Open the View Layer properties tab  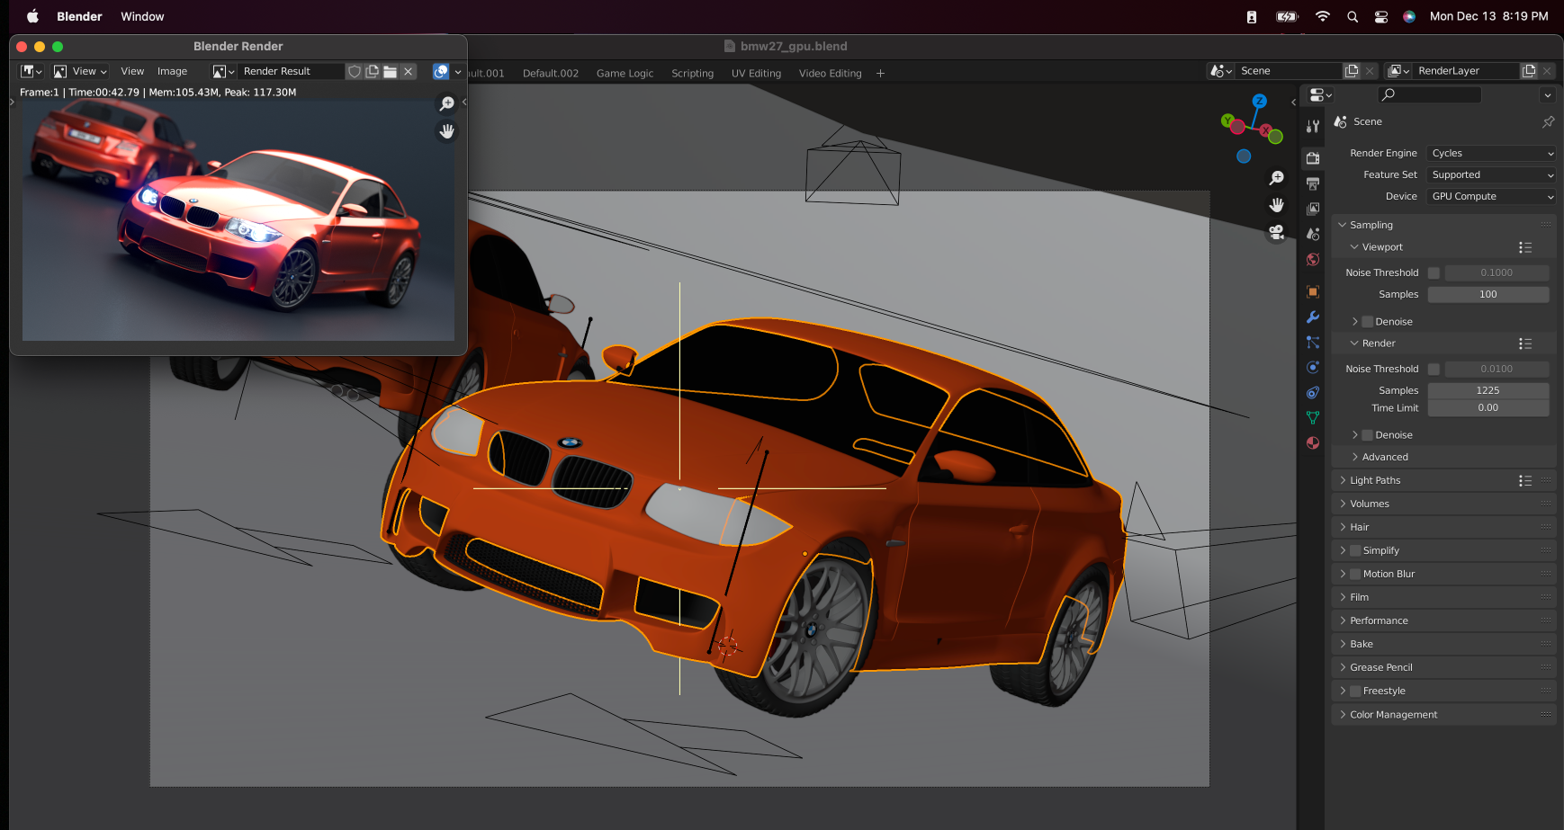point(1313,209)
